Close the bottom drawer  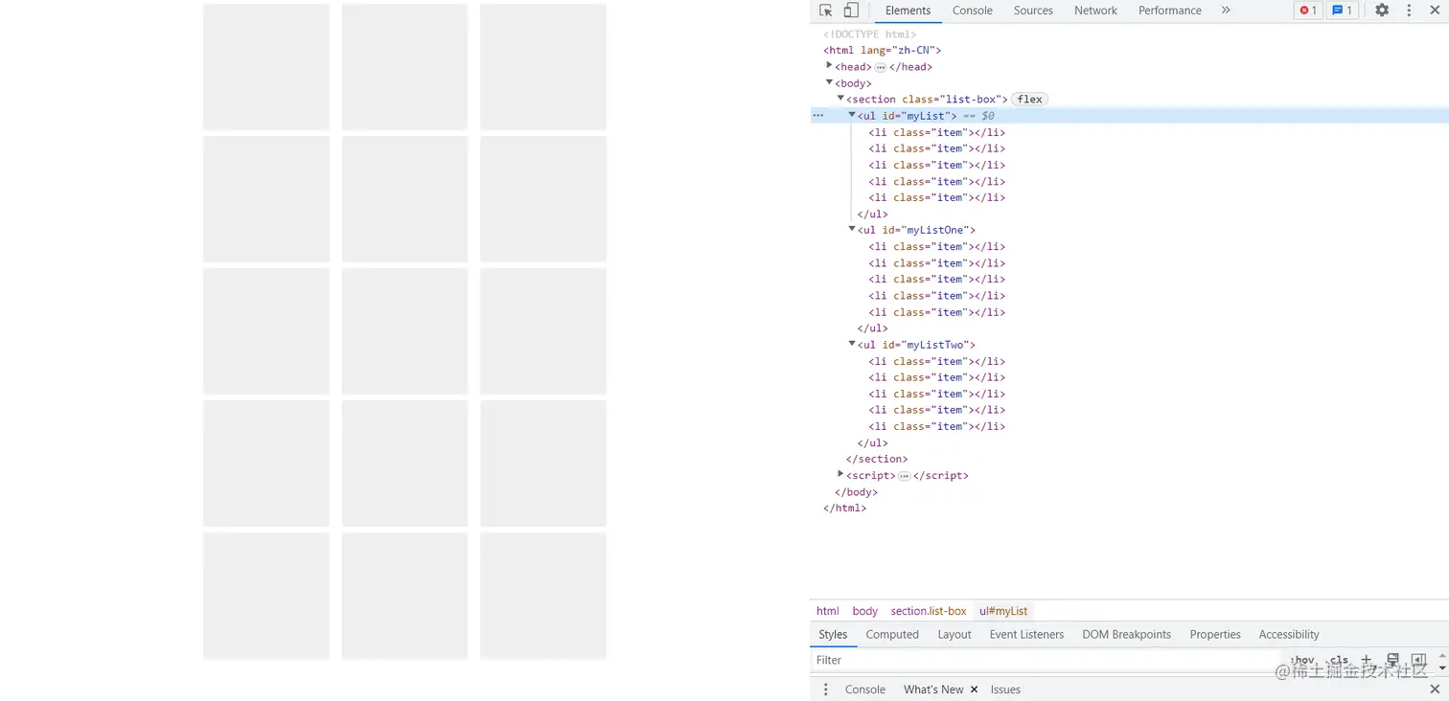tap(1435, 690)
